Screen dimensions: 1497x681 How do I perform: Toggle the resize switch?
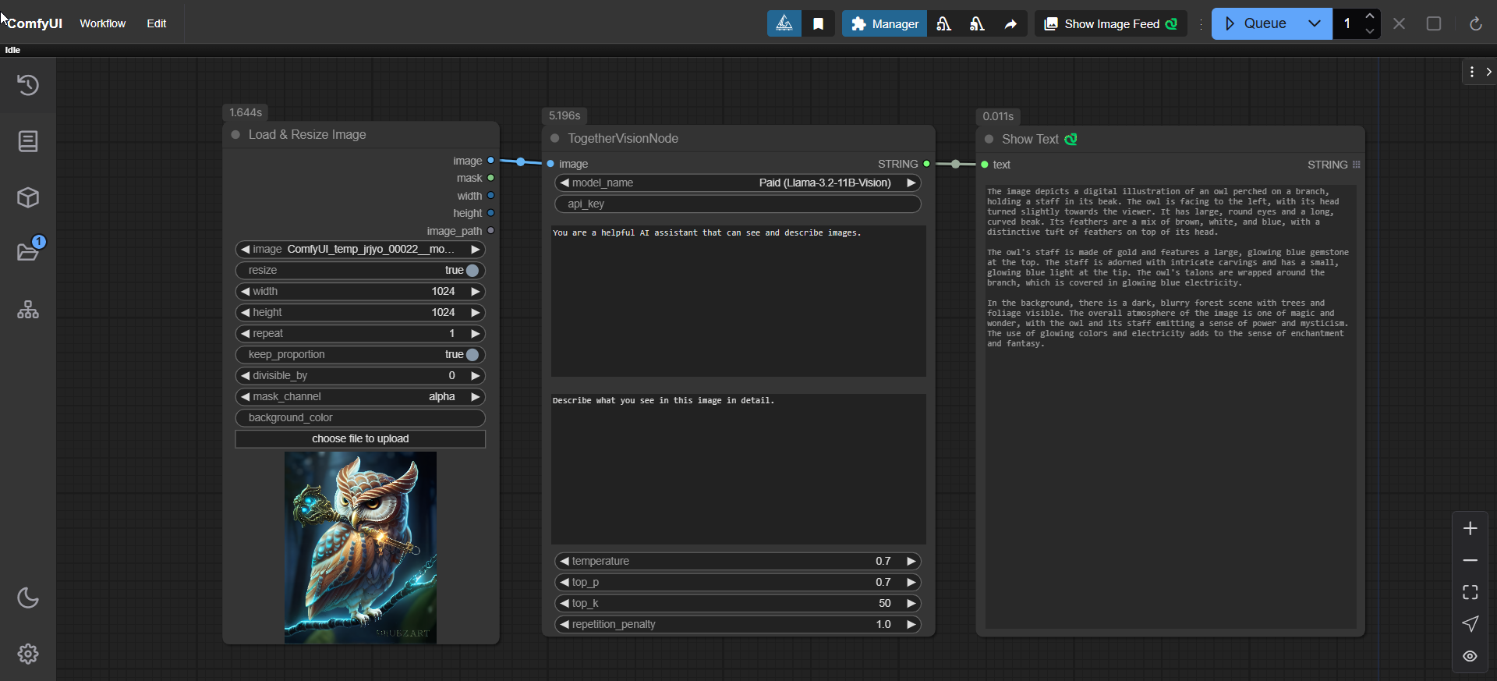coord(472,271)
